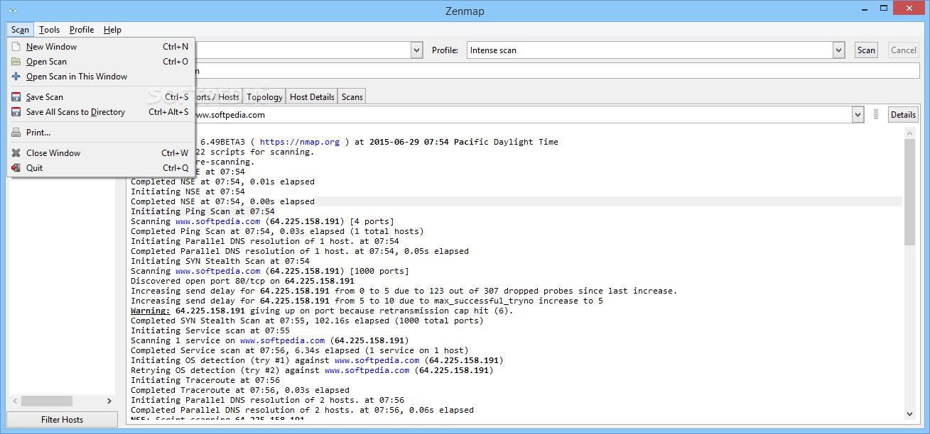Open the Tools menu
The width and height of the screenshot is (930, 434).
click(49, 29)
